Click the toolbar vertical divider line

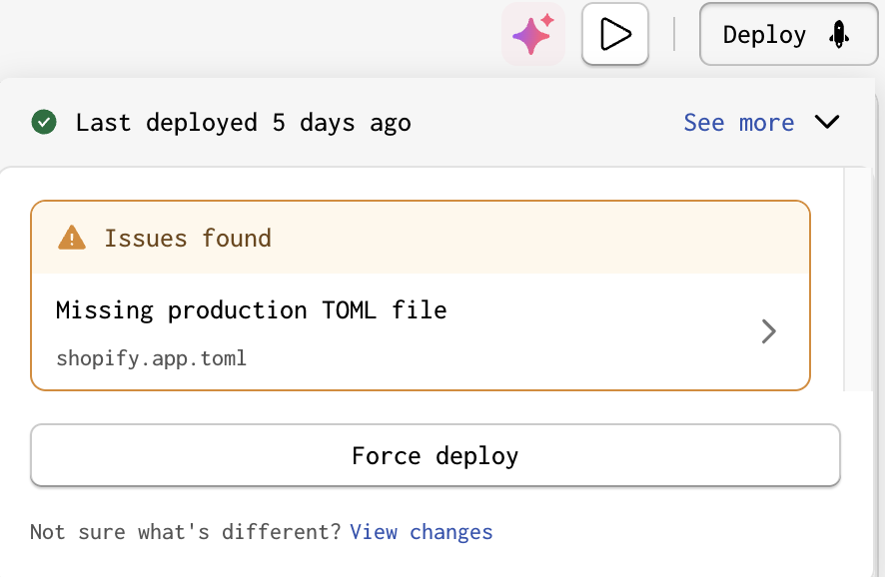(674, 35)
